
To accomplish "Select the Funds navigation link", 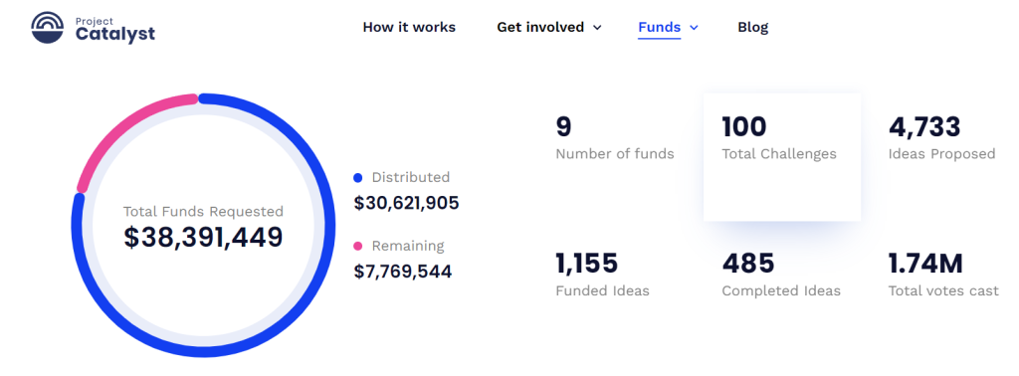I will point(659,27).
